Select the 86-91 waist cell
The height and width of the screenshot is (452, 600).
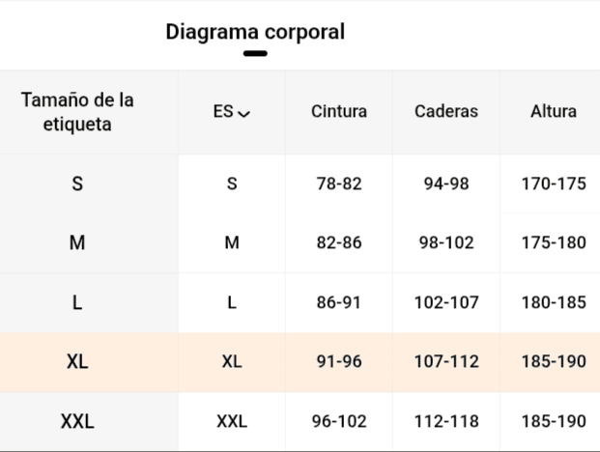(x=339, y=302)
